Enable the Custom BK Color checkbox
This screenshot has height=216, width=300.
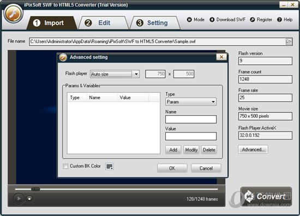pyautogui.click(x=65, y=166)
